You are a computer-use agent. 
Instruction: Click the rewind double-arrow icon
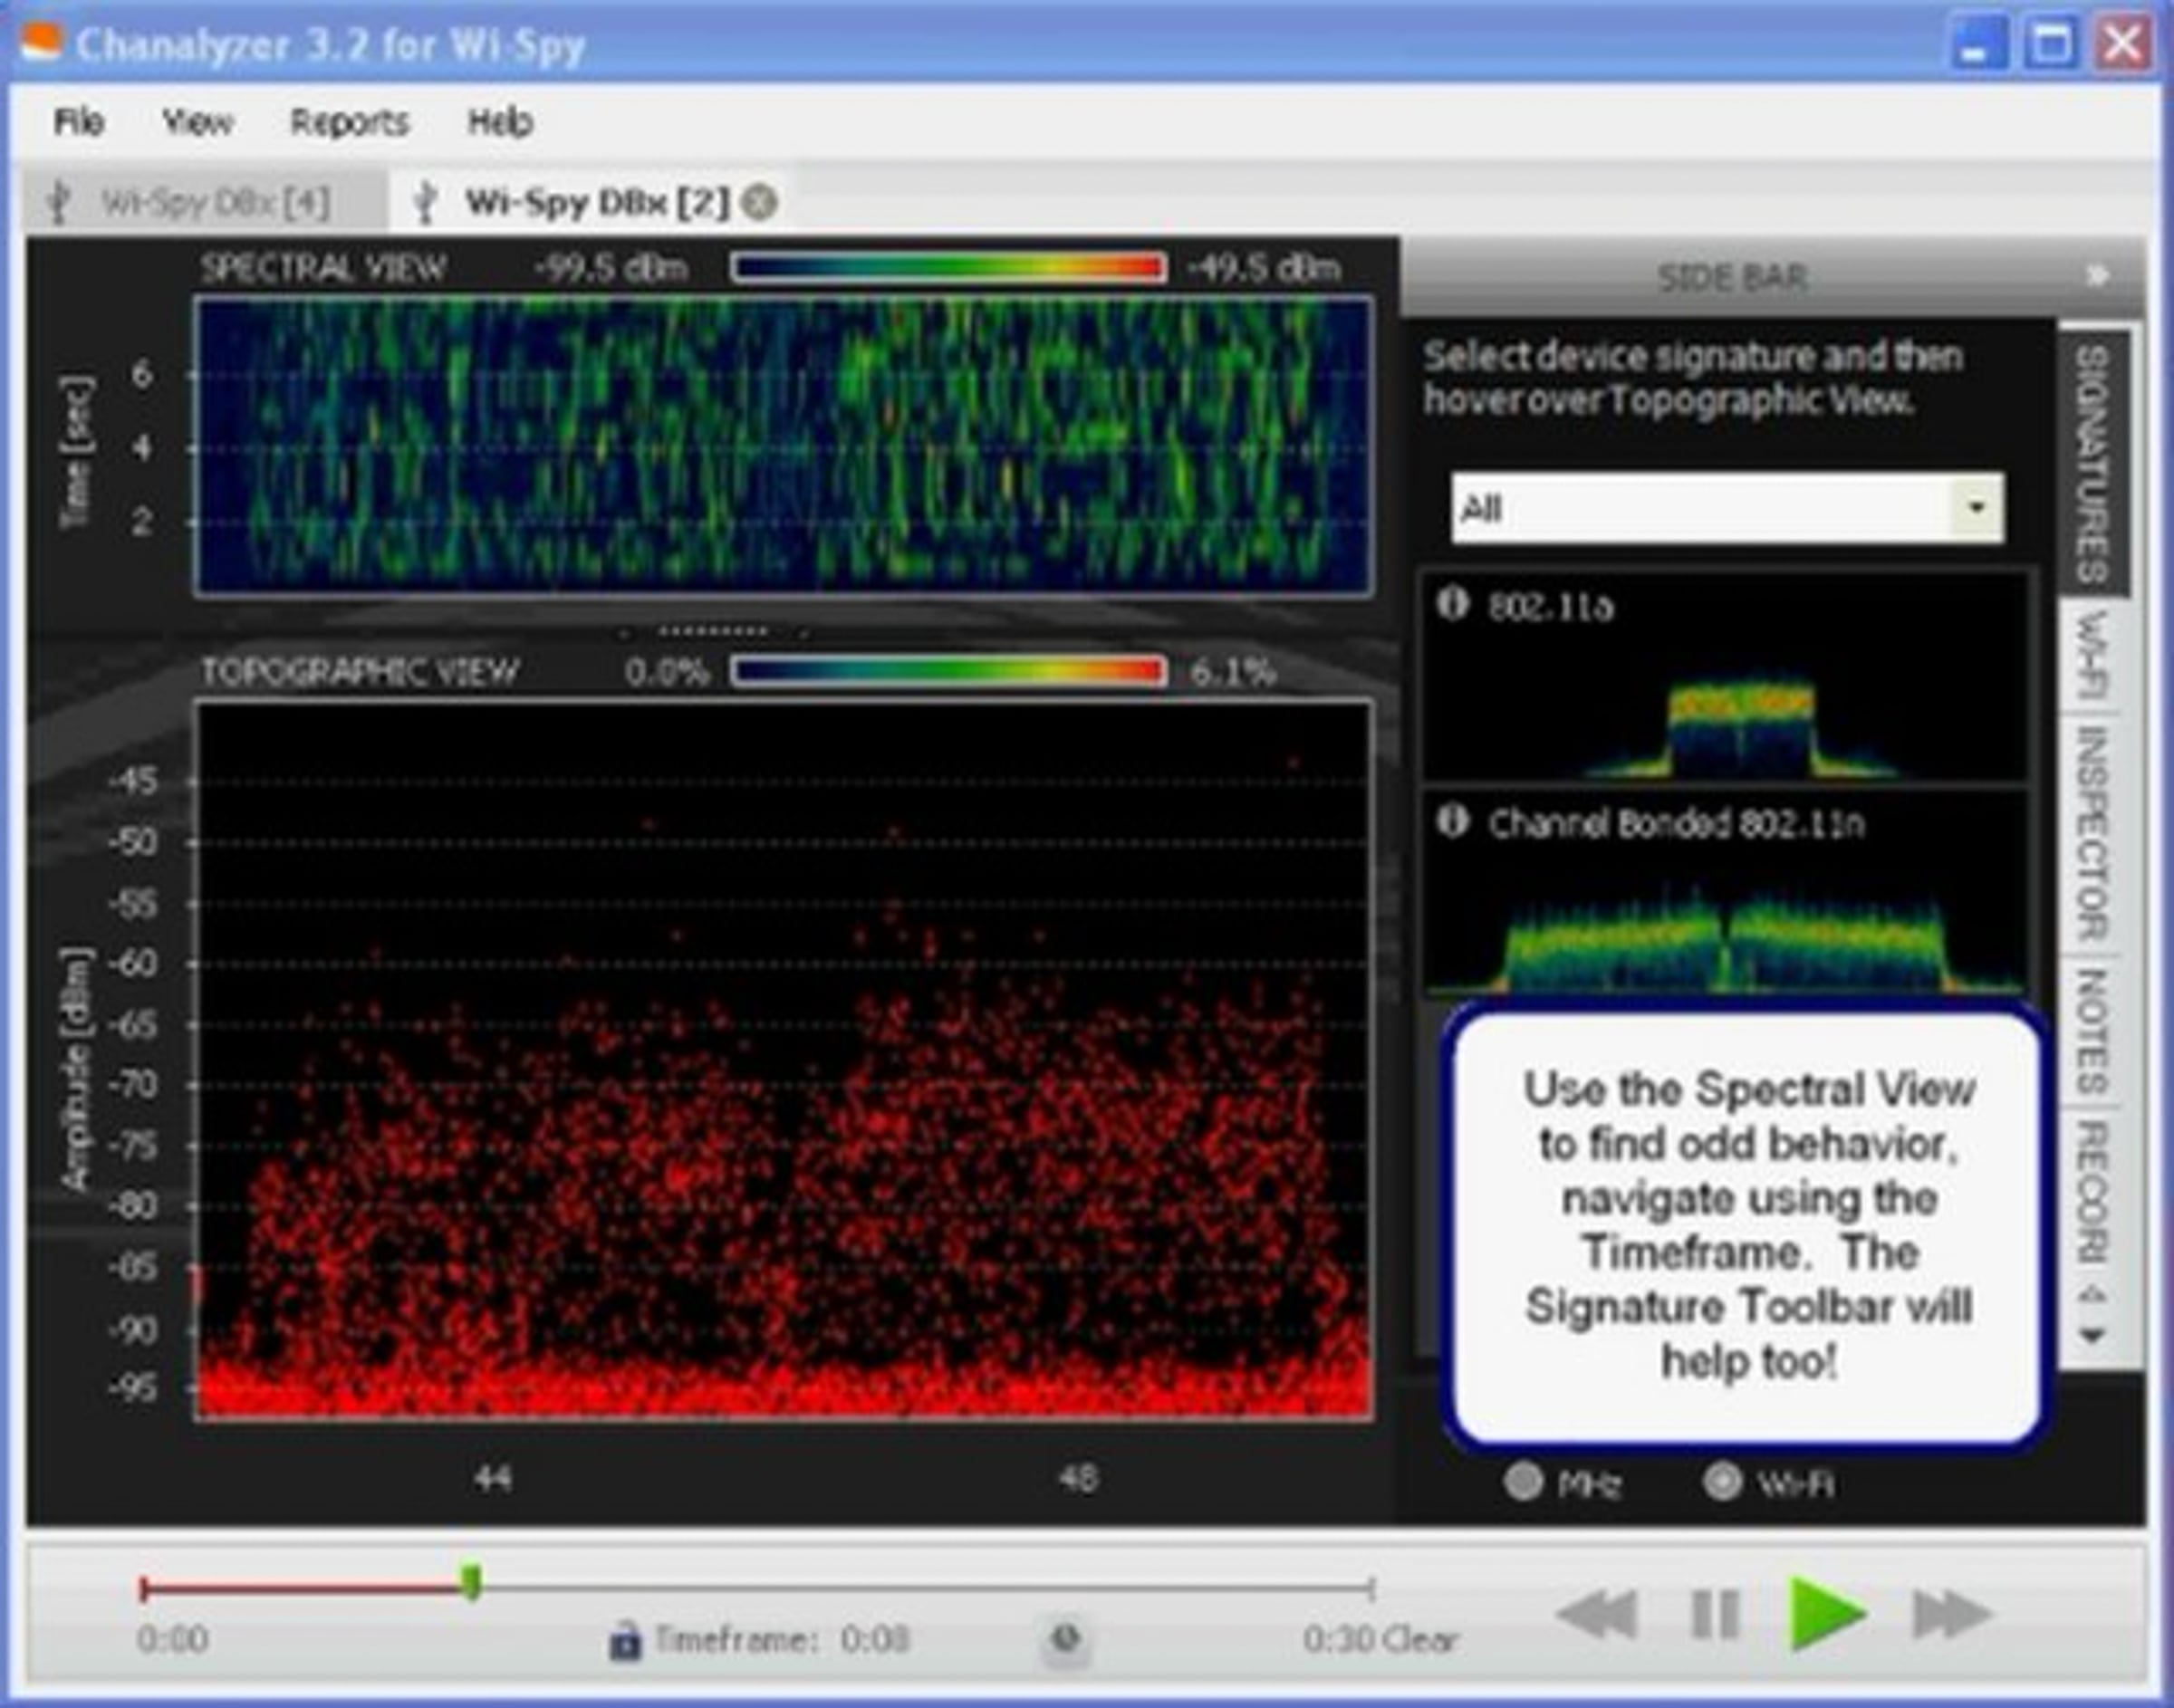(1598, 1615)
